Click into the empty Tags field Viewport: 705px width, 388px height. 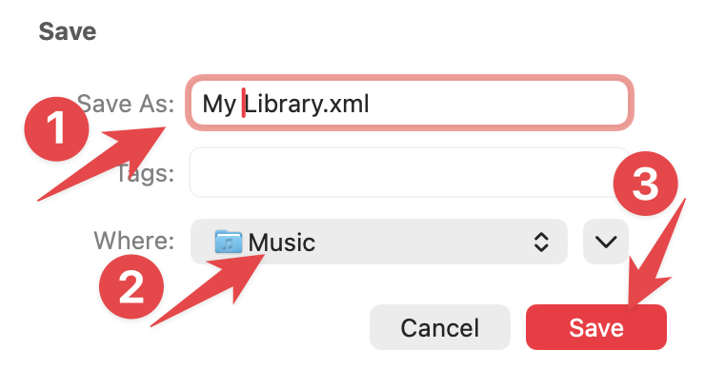tap(409, 172)
